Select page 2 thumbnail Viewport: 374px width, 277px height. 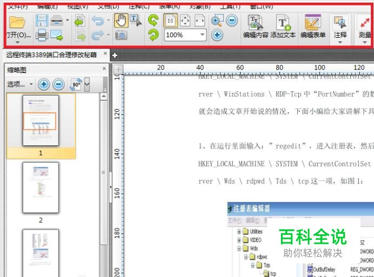point(41,187)
